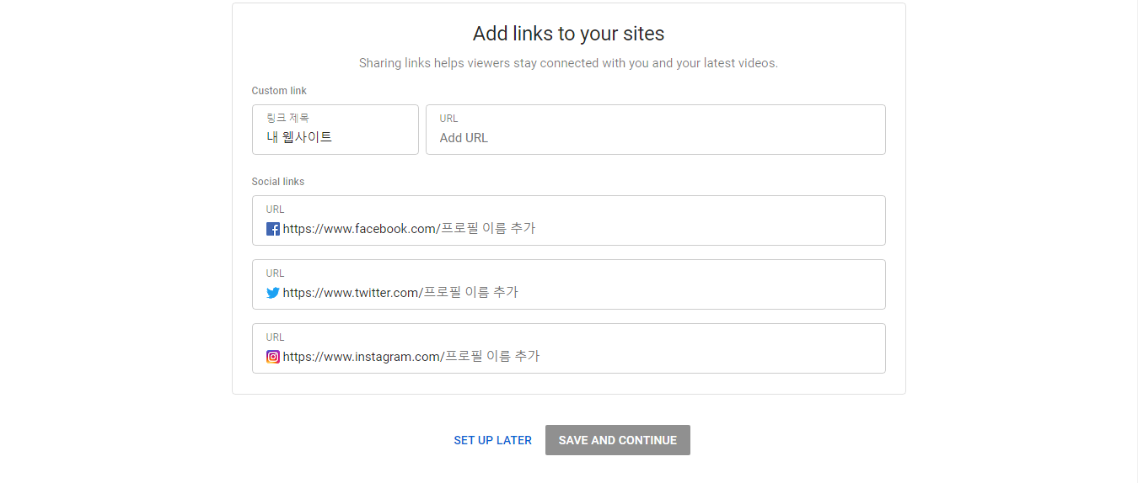
Task: Click the 'Social links' section label
Action: coord(278,182)
